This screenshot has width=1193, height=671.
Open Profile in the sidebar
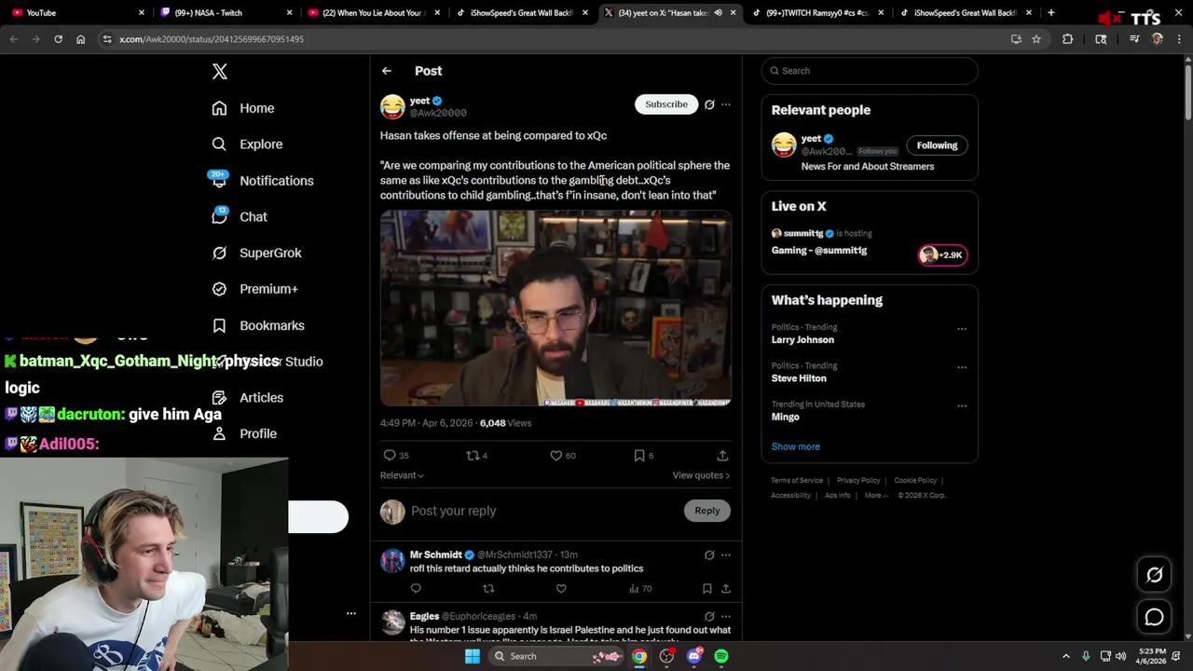click(x=244, y=433)
